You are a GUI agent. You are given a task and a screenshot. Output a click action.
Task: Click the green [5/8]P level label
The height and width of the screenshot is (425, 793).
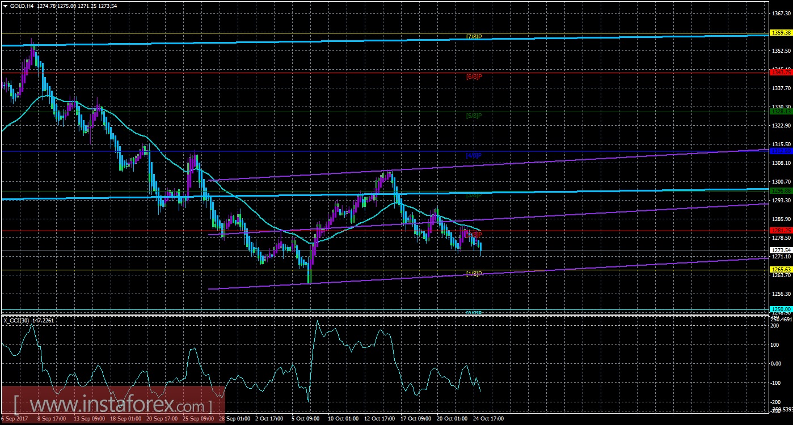coord(474,116)
